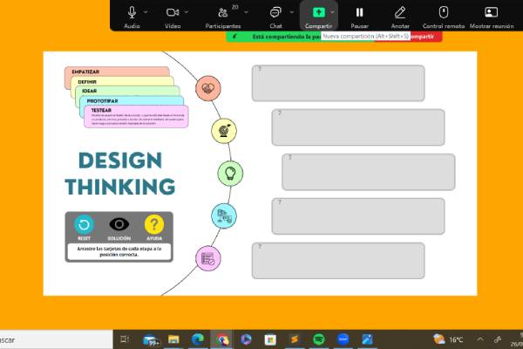Open the Video options arrow
Image resolution: width=523 pixels, height=349 pixels.
[x=186, y=12]
